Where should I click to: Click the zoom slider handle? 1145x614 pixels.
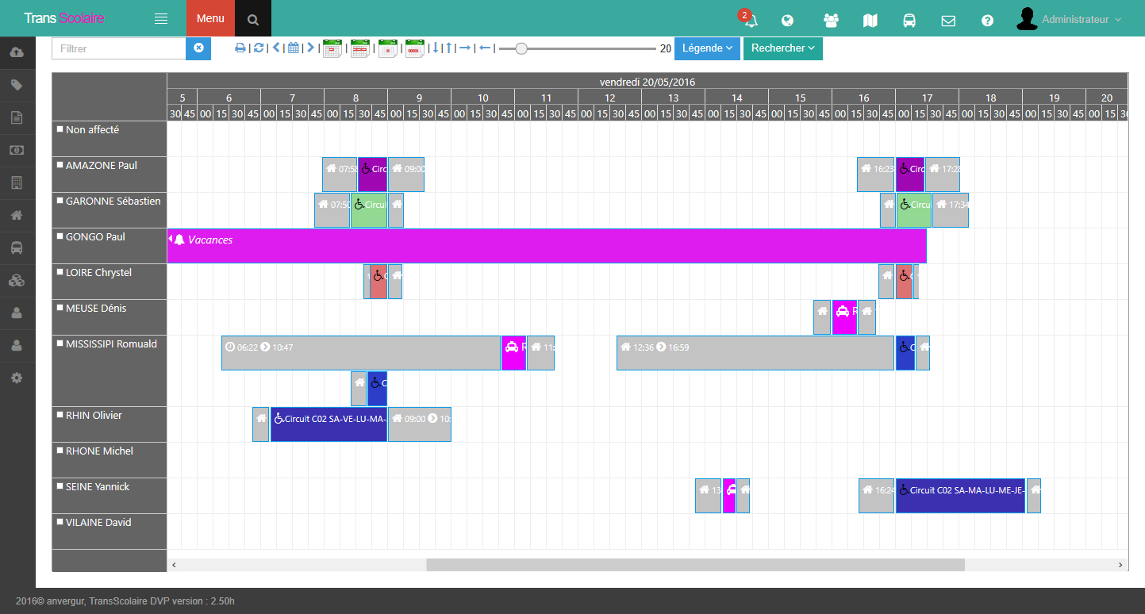pyautogui.click(x=521, y=48)
